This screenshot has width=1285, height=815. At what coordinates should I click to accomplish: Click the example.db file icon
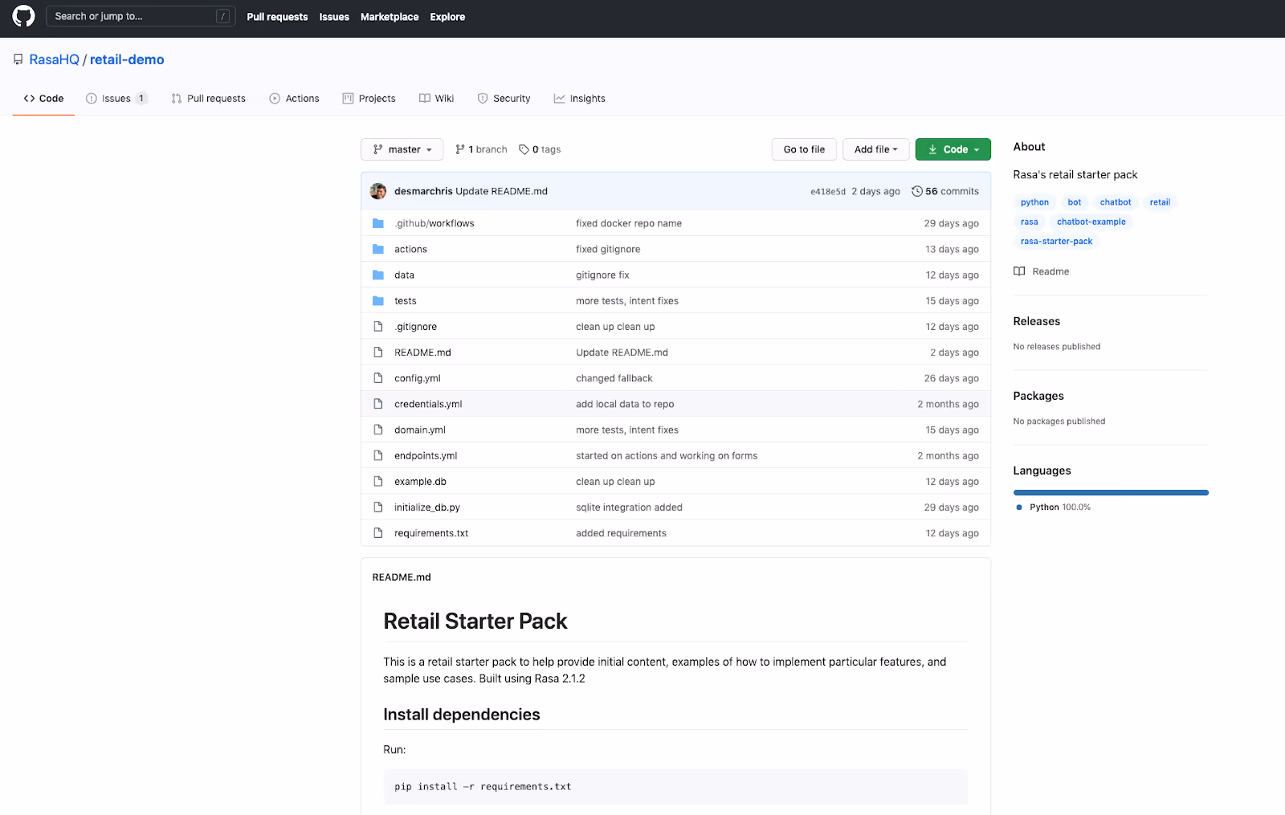[x=378, y=481]
